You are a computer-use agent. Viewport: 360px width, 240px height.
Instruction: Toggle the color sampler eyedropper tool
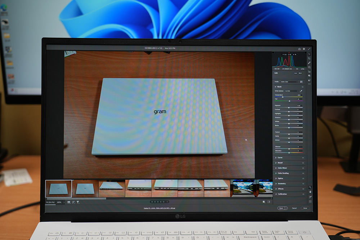[310, 197]
